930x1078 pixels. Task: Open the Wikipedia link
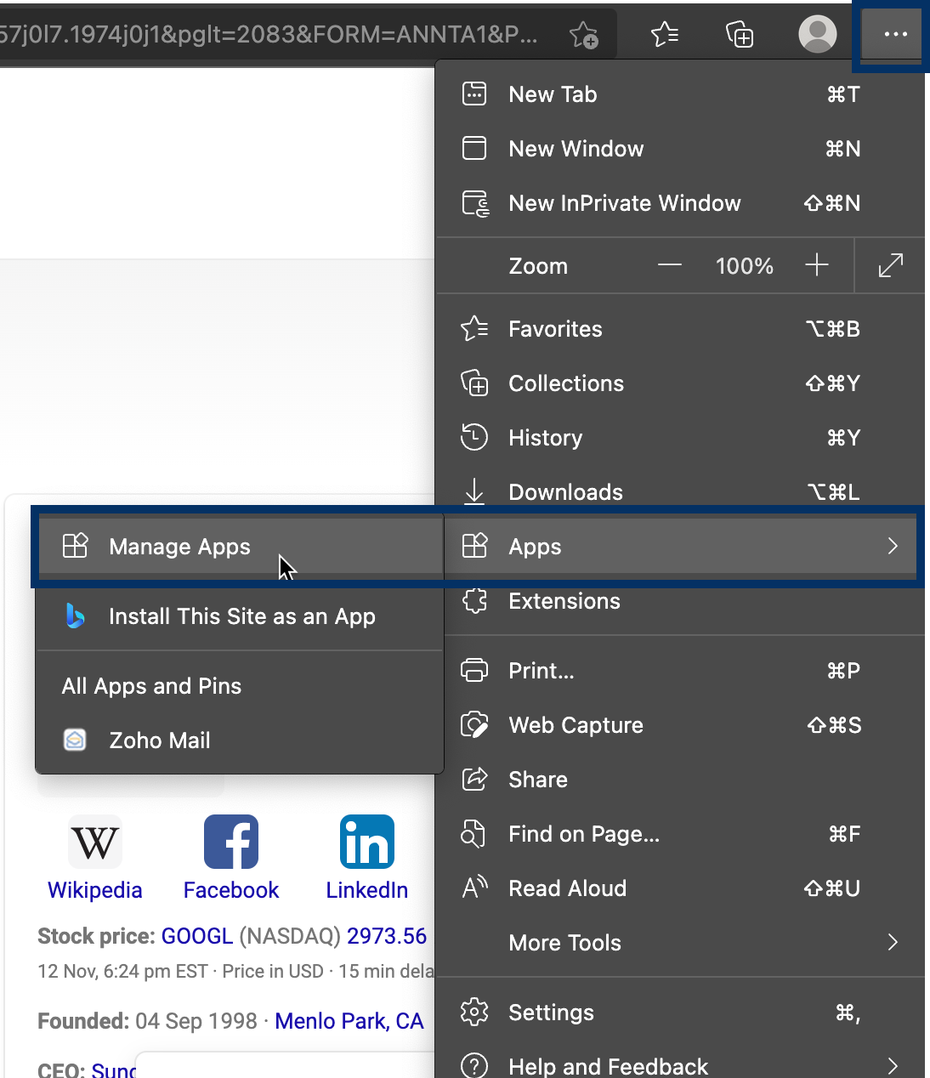[x=95, y=890]
